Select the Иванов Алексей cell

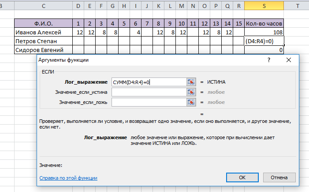(x=43, y=32)
